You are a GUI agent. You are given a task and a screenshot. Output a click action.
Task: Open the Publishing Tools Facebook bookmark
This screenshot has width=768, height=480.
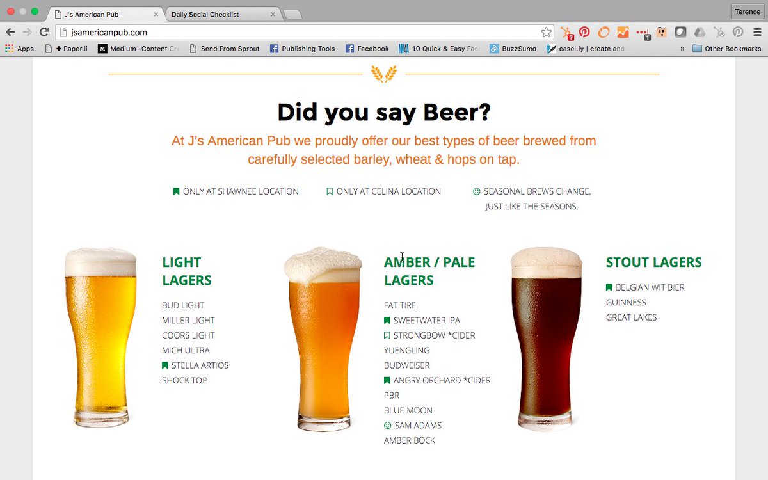[302, 49]
